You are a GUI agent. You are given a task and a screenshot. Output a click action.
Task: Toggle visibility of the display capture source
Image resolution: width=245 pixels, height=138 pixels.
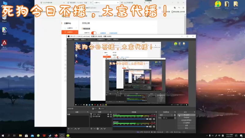pyautogui.click(x=108, y=117)
